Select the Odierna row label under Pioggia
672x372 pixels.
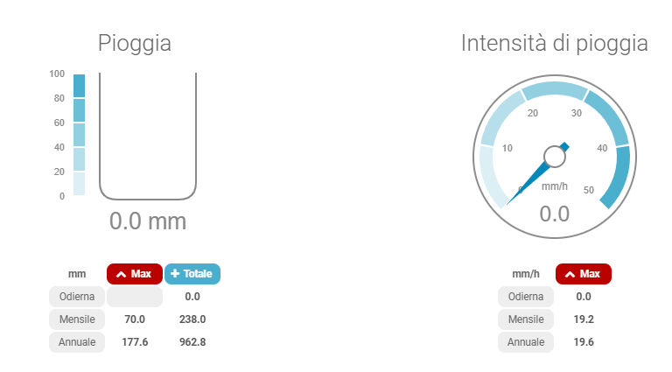coord(77,297)
